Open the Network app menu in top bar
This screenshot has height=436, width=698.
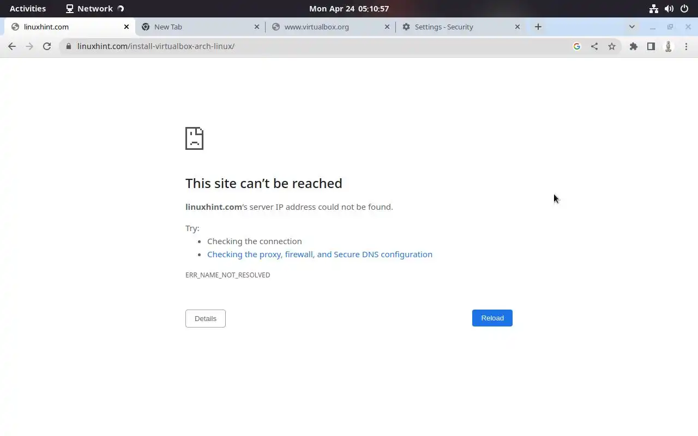(95, 9)
